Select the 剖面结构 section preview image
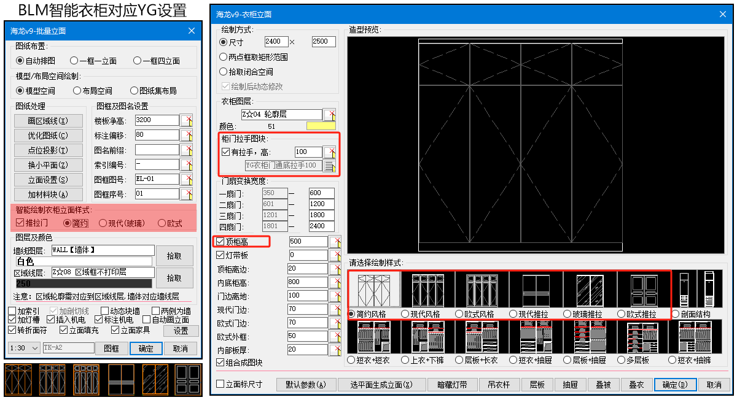737x400 pixels. [x=698, y=289]
